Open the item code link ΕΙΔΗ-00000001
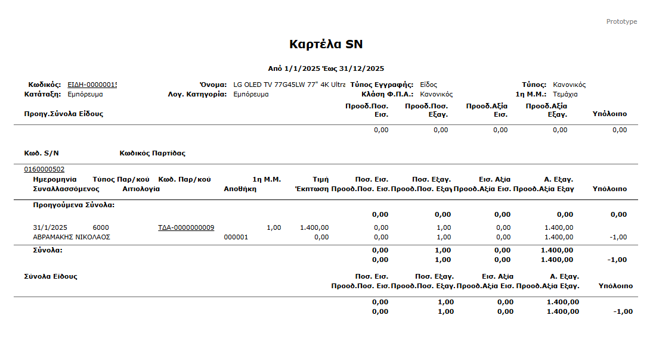 pos(92,85)
